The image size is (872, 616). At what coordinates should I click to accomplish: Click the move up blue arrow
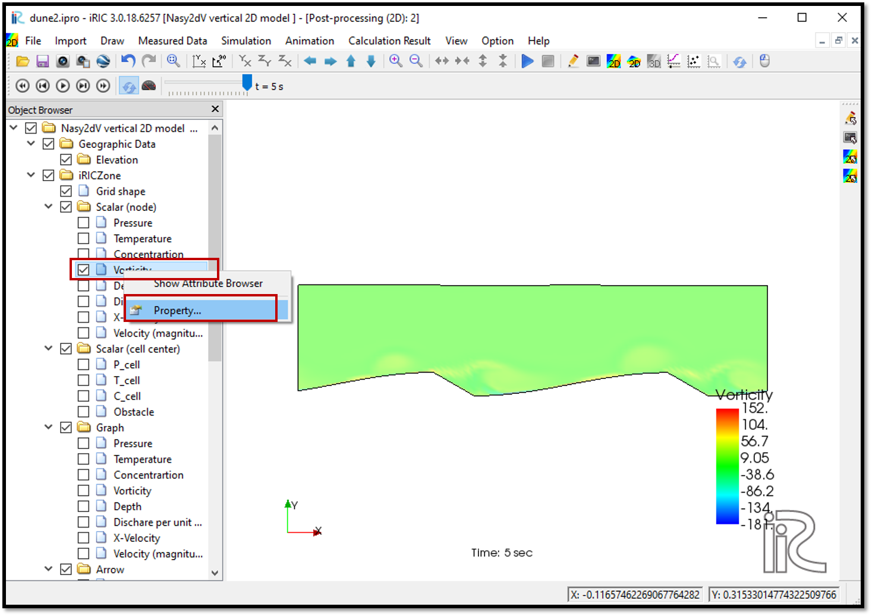(351, 61)
